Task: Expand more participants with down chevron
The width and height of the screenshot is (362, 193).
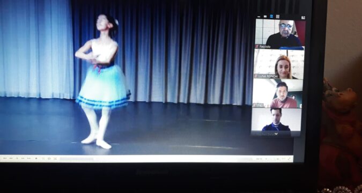Action: (276, 133)
